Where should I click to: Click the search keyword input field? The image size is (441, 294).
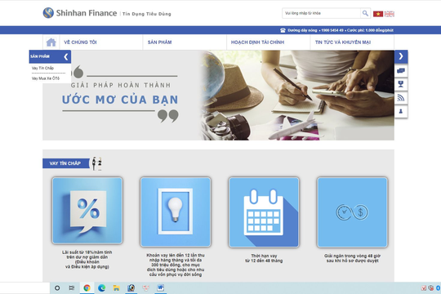[321, 13]
